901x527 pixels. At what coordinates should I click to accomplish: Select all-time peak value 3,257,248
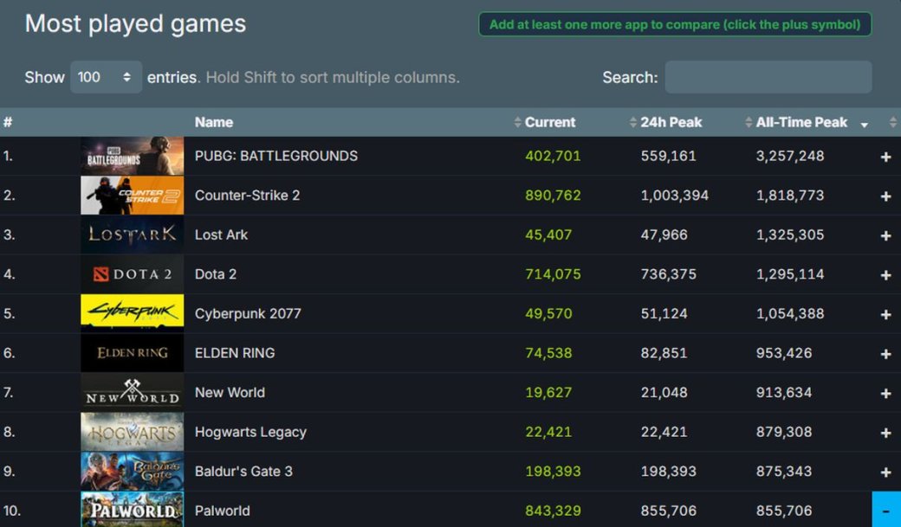790,156
